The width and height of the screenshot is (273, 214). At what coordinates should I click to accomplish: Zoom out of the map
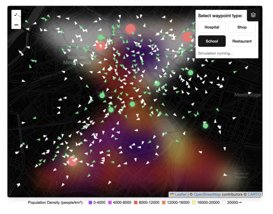coord(16,24)
